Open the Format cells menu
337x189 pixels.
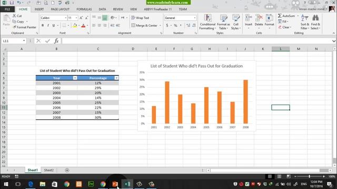(269, 22)
